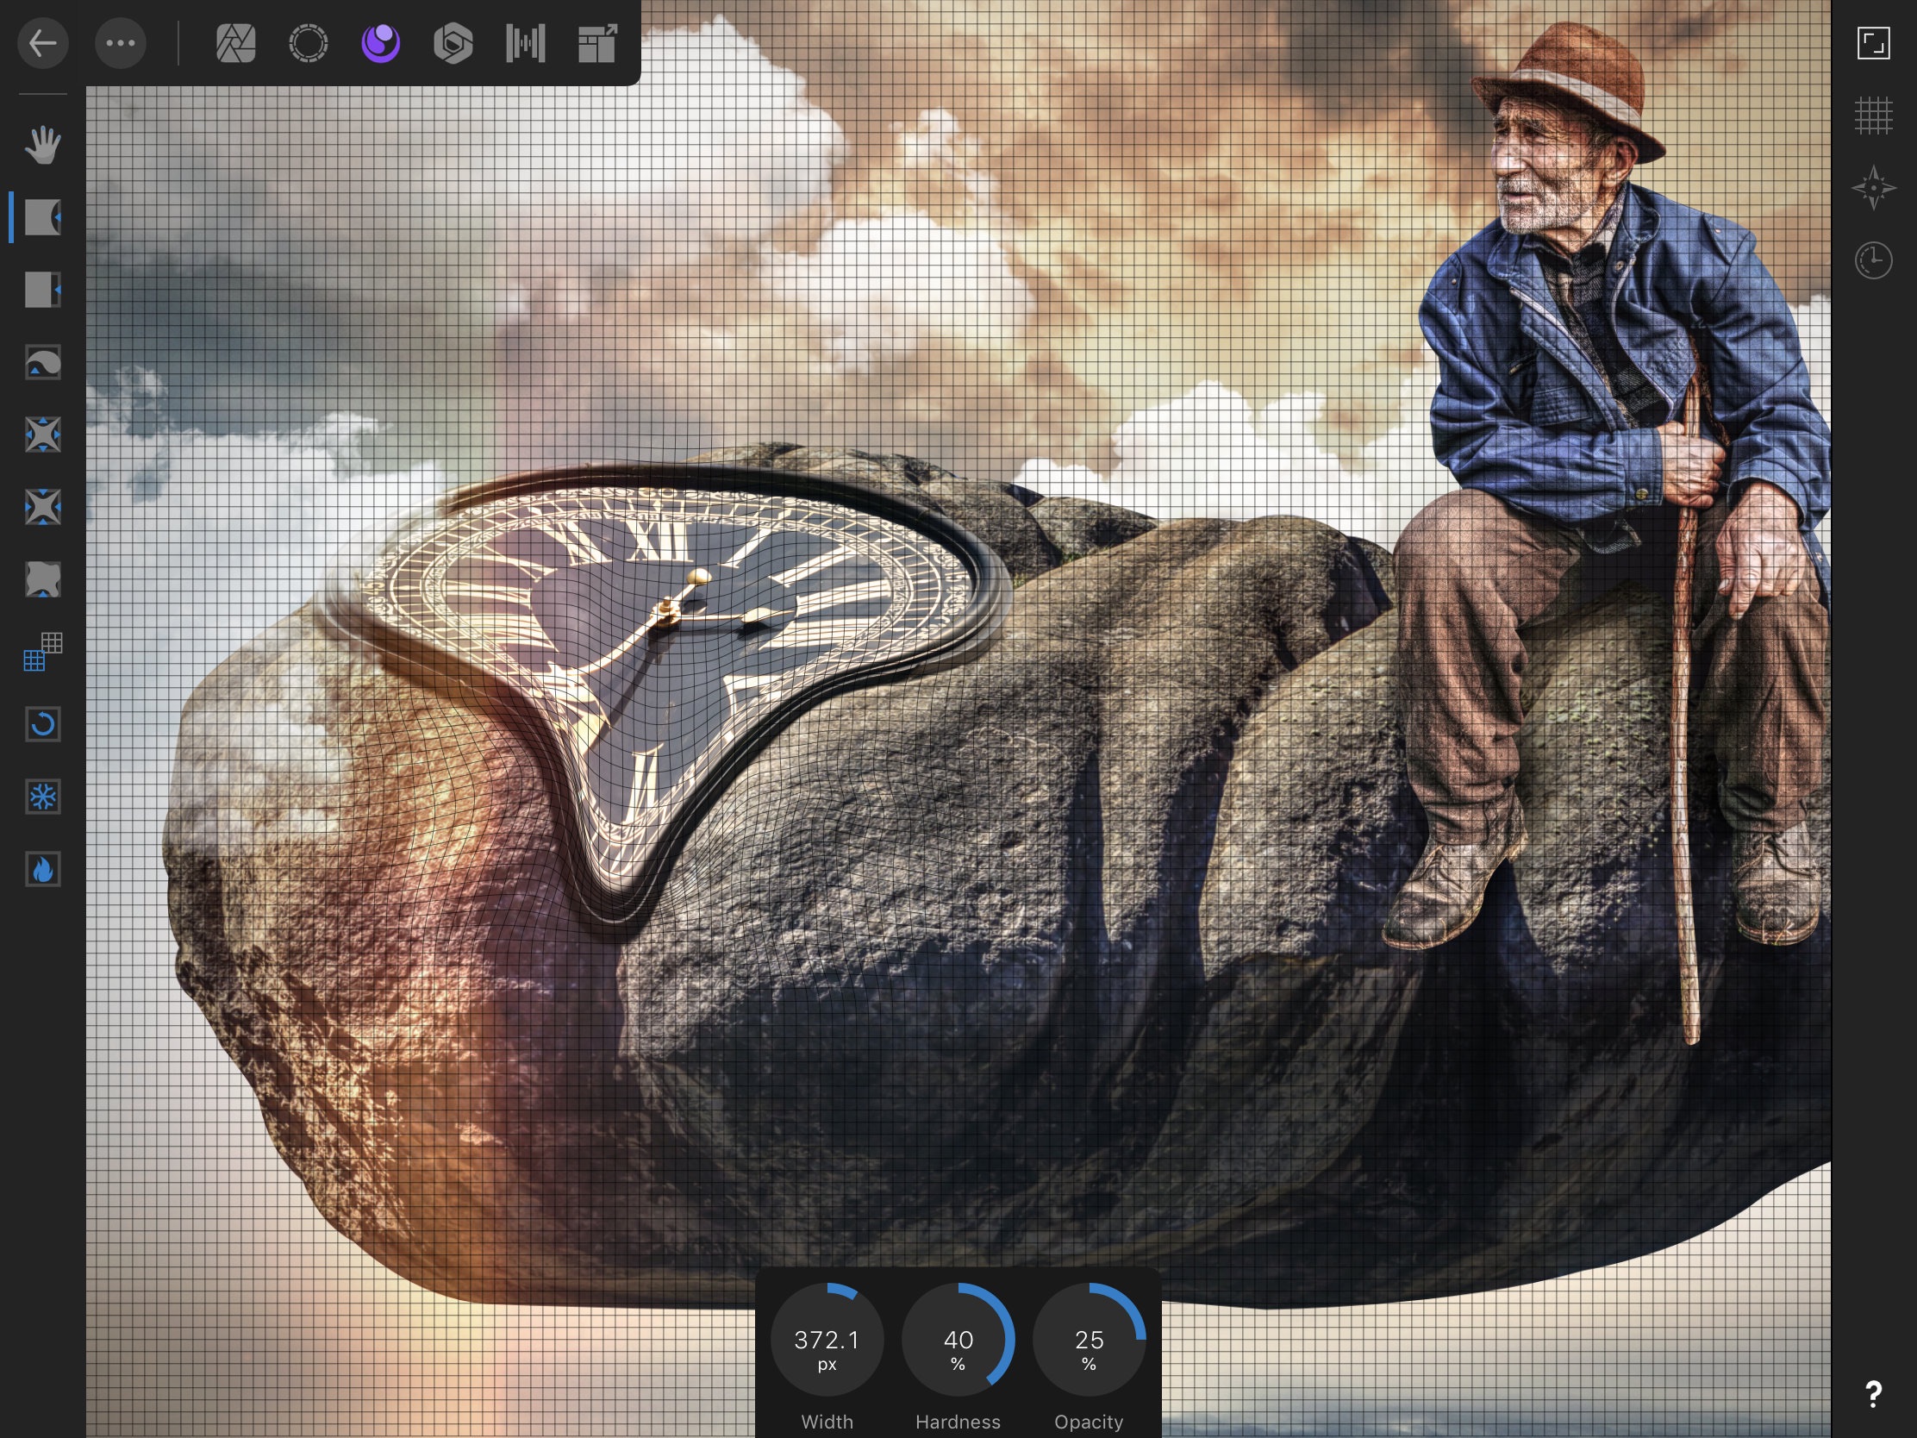Adjust the brush Width dial
This screenshot has width=1917, height=1438.
point(827,1339)
